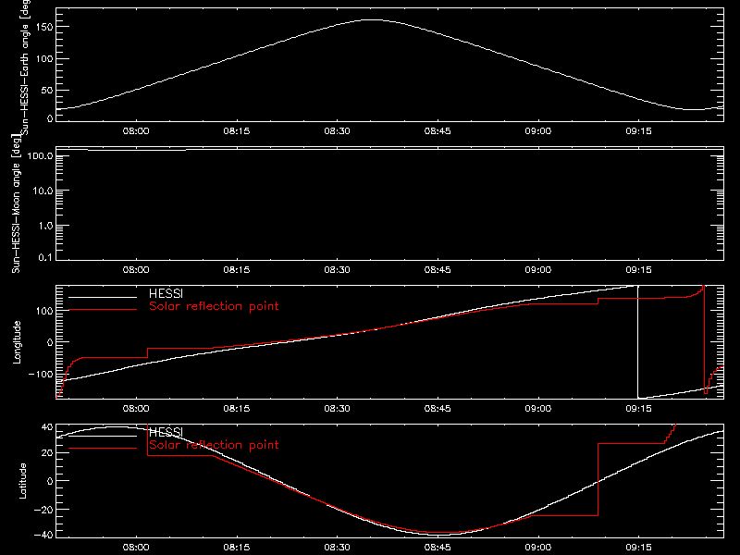
Task: Click the -40 tick label in the Latitude plot
Action: click(x=43, y=536)
